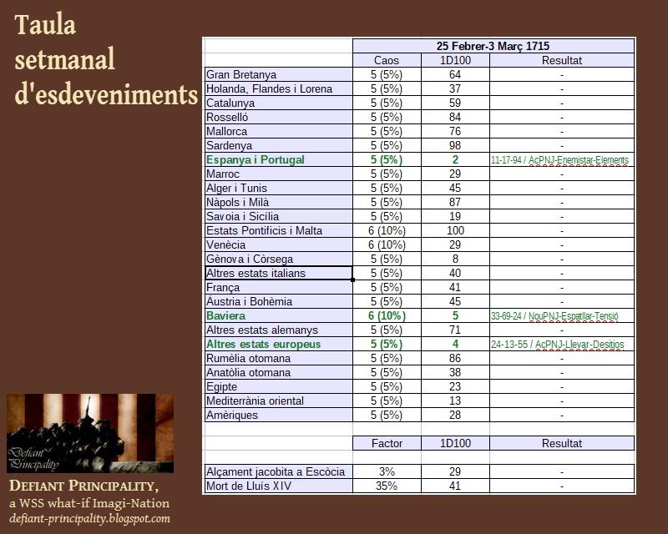Click the "Defiant Principality," caption text

point(84,486)
